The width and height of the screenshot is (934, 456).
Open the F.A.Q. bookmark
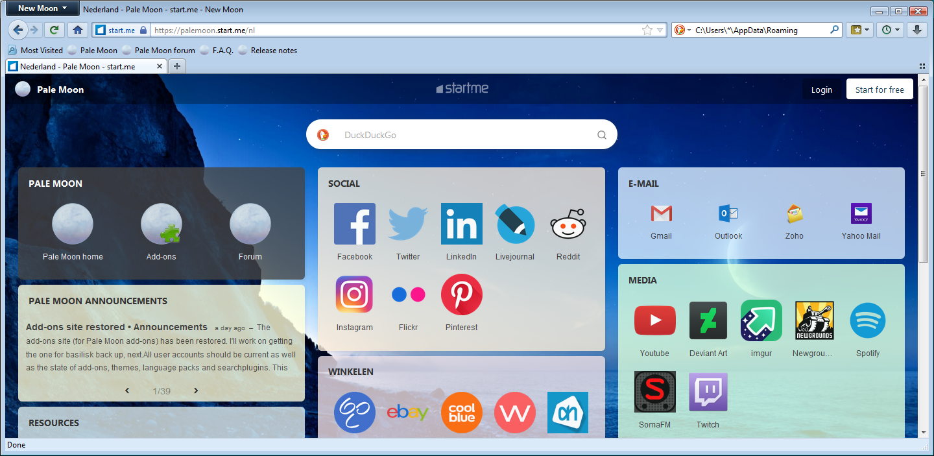[217, 50]
